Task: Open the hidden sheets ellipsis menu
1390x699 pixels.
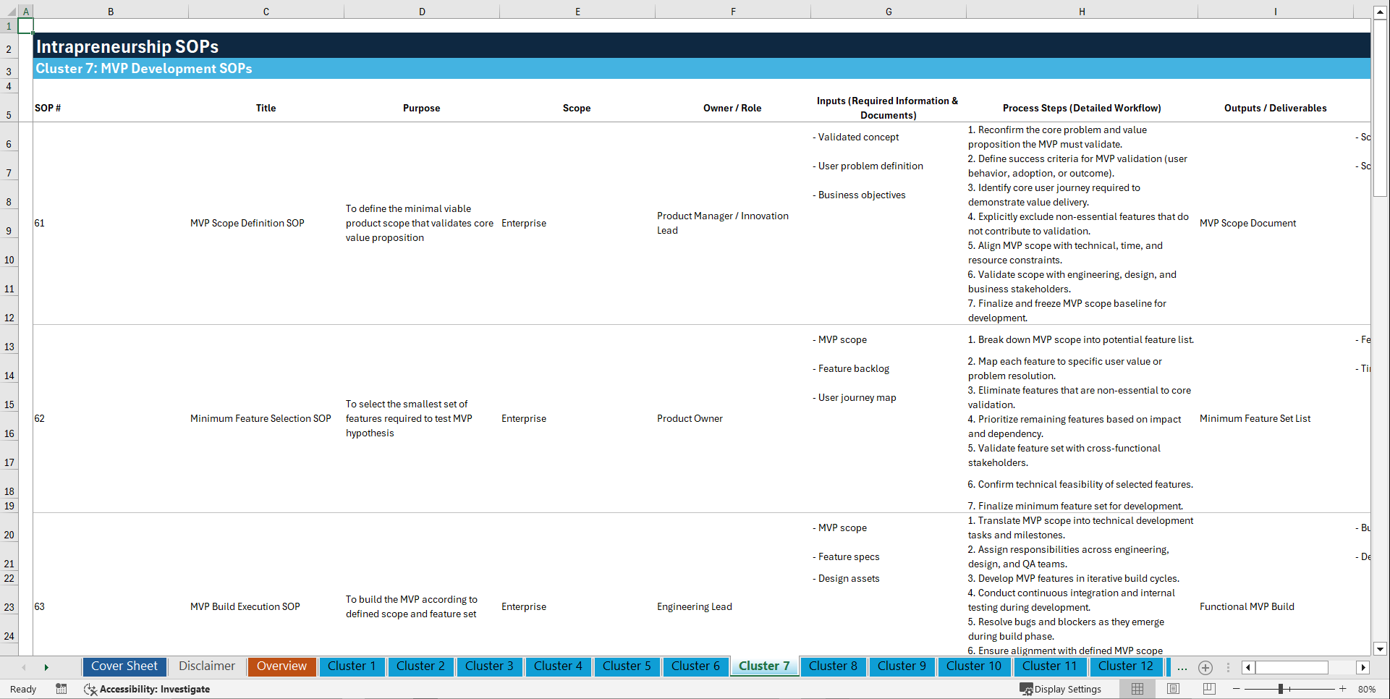Action: [1182, 668]
